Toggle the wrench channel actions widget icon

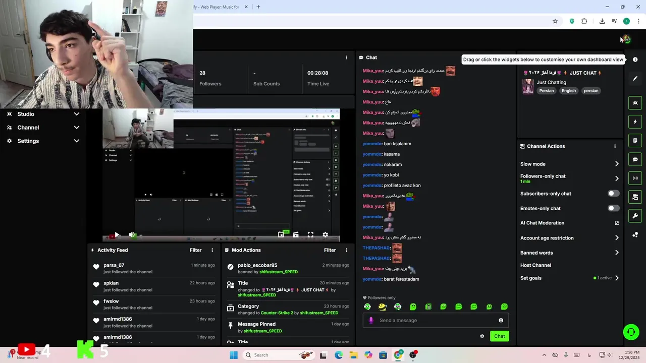click(635, 216)
